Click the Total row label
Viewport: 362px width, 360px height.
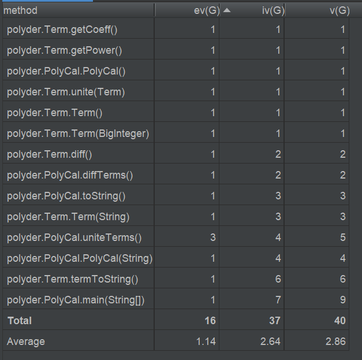pyautogui.click(x=20, y=321)
